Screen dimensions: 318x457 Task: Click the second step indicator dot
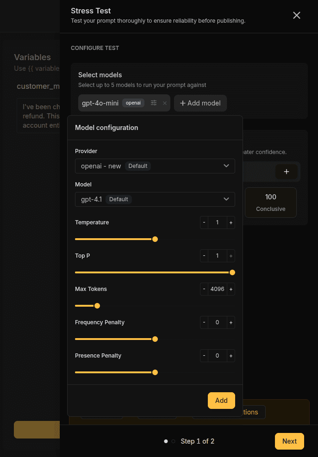click(173, 441)
